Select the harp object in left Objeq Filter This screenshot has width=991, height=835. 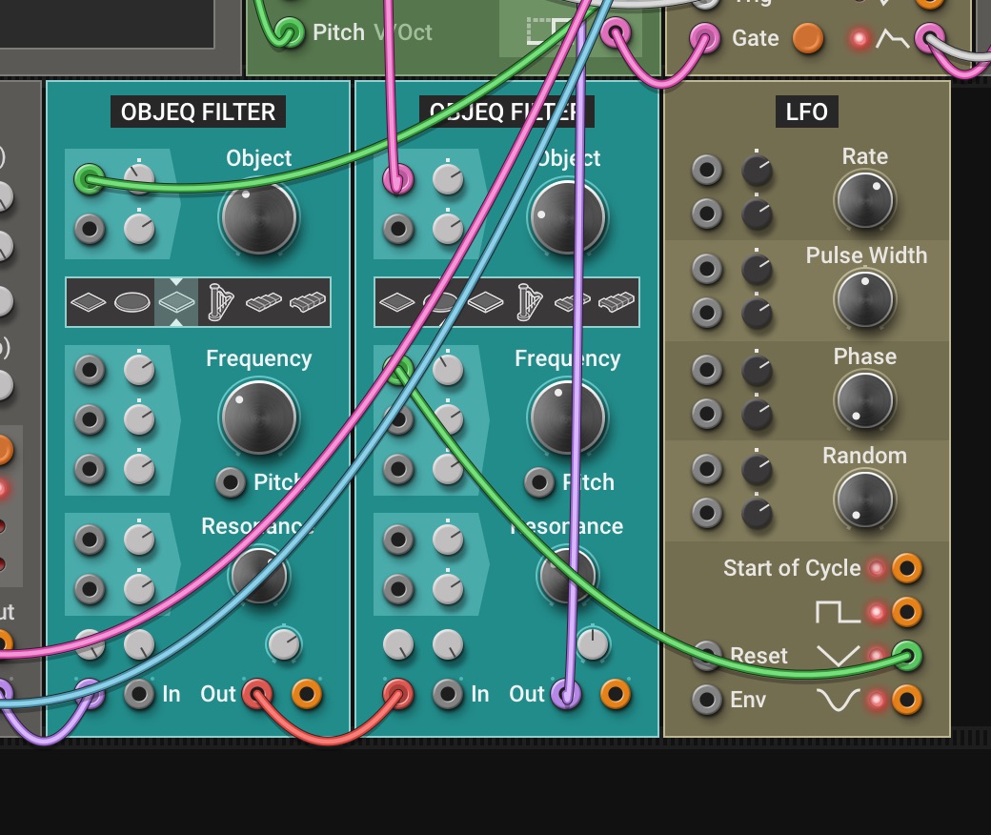coord(221,303)
